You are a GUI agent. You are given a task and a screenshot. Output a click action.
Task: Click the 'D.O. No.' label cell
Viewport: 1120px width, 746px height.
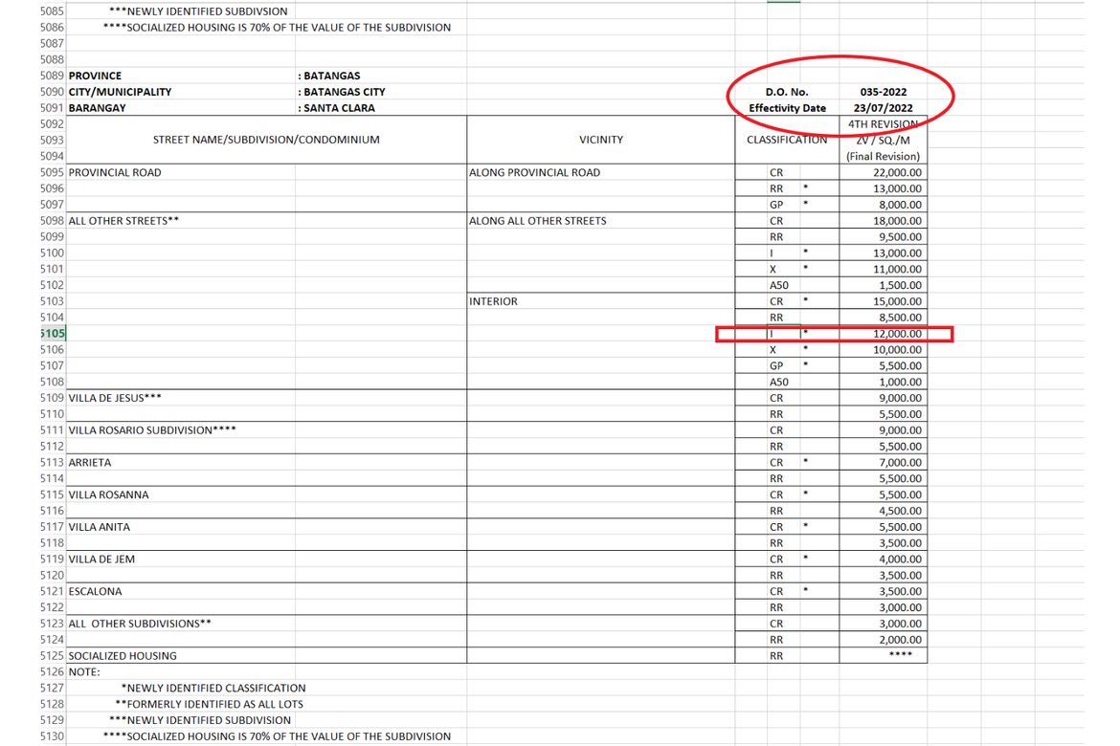tap(787, 92)
